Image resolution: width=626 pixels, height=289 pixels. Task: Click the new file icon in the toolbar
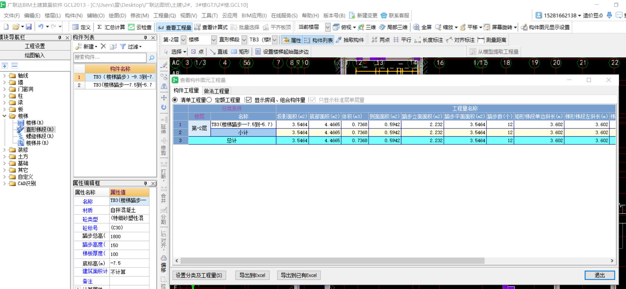click(x=6, y=27)
